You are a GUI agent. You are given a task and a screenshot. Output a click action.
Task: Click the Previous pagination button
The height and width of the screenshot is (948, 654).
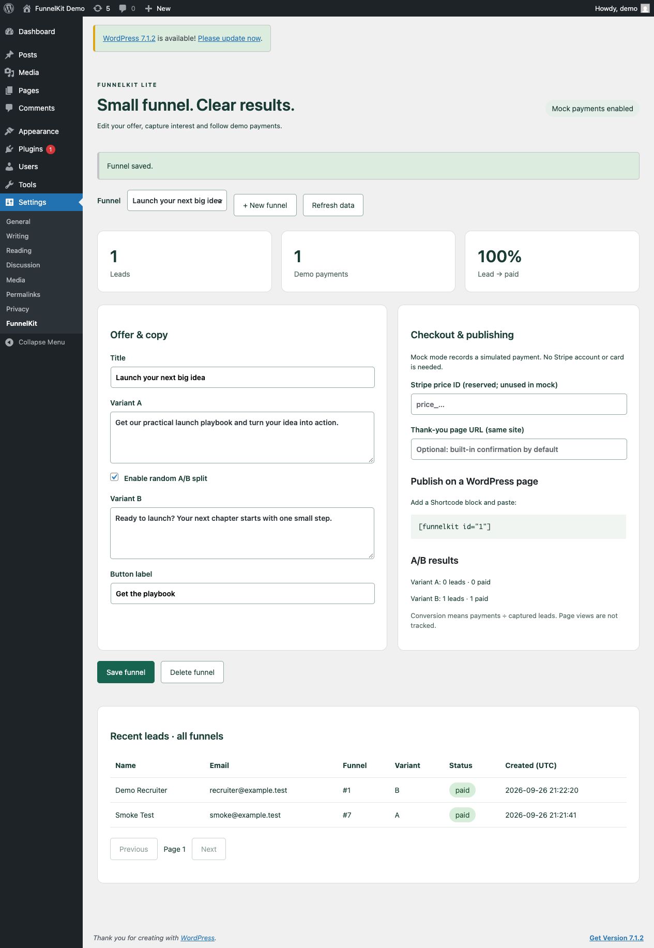point(134,849)
